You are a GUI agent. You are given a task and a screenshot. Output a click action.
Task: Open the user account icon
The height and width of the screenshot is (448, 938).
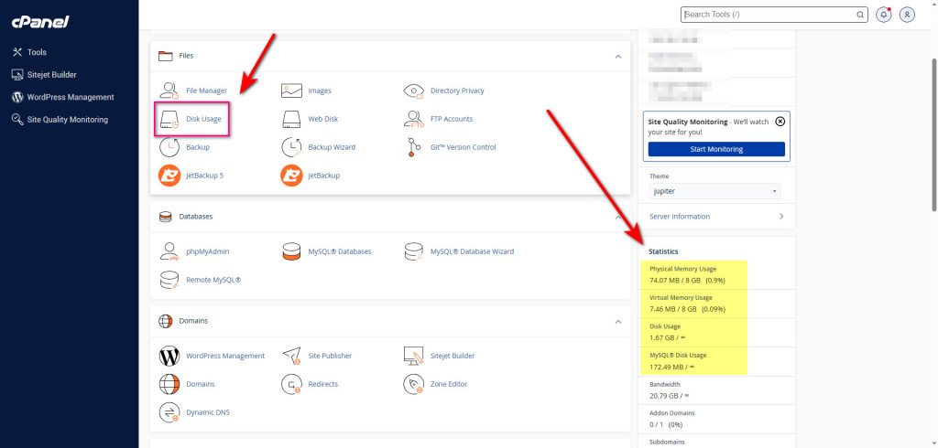click(x=907, y=15)
